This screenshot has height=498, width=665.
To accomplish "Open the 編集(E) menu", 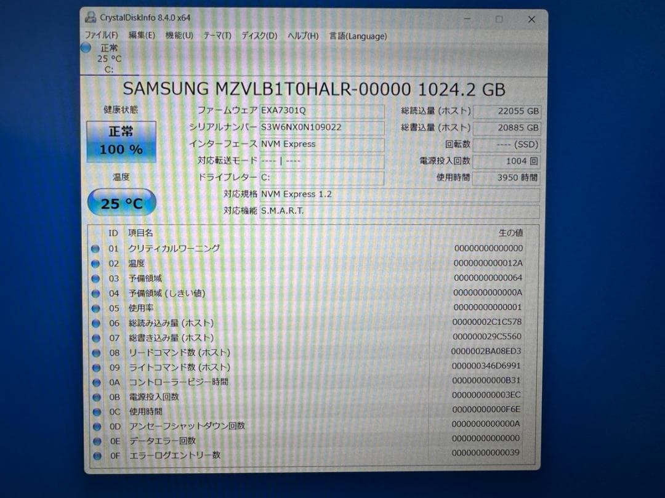I will [x=140, y=36].
